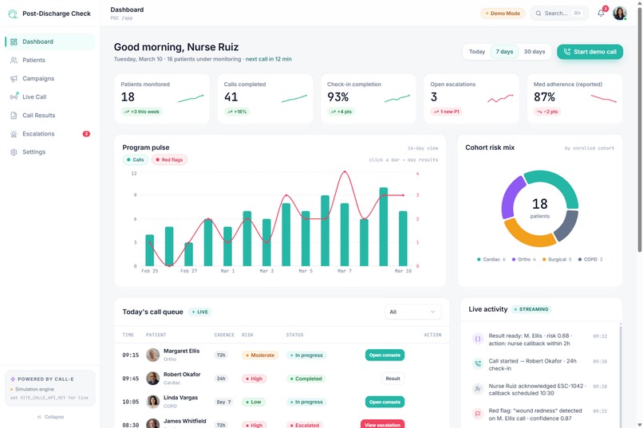The width and height of the screenshot is (643, 428).
Task: Open console for Linda Vargas
Action: (385, 402)
